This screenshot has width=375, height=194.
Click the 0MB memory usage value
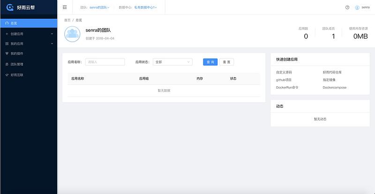click(360, 37)
